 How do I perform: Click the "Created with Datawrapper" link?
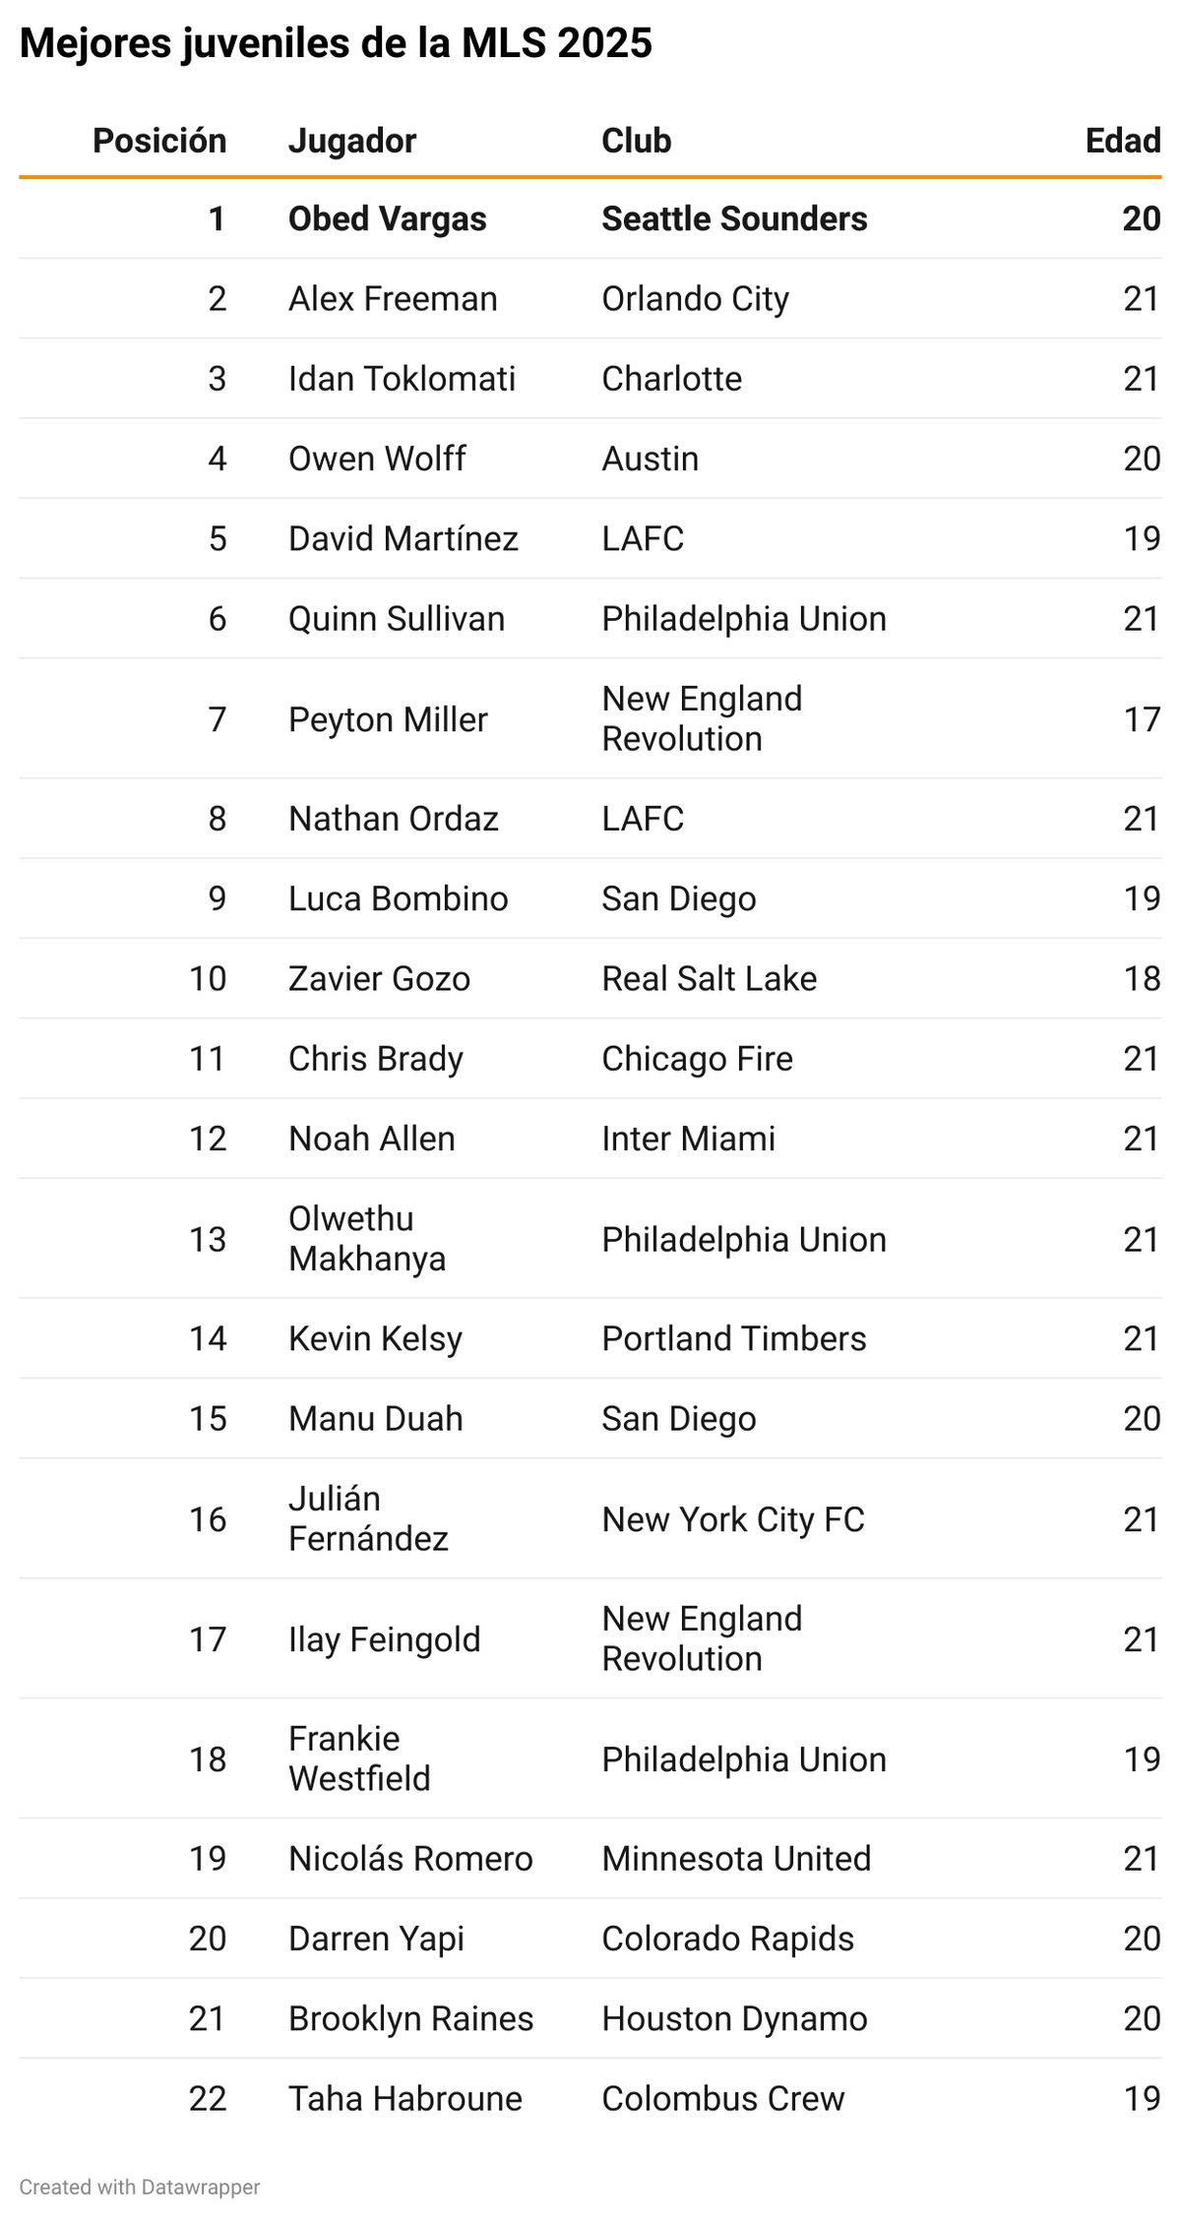point(140,2187)
